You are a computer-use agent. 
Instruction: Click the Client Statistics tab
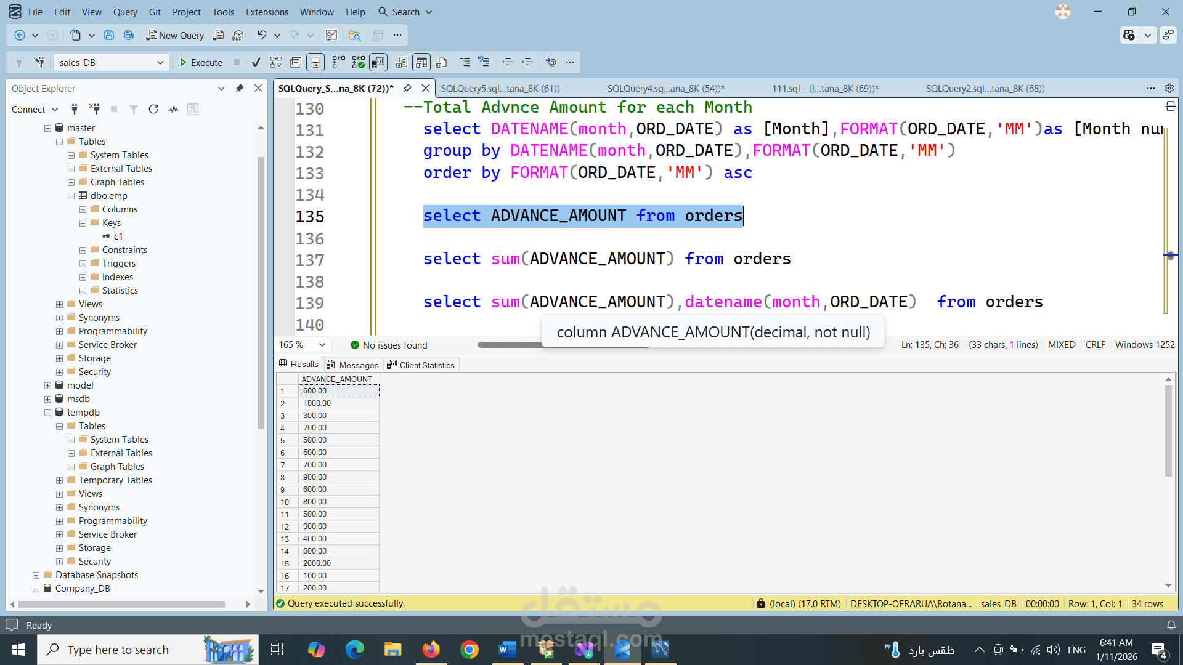pos(421,365)
